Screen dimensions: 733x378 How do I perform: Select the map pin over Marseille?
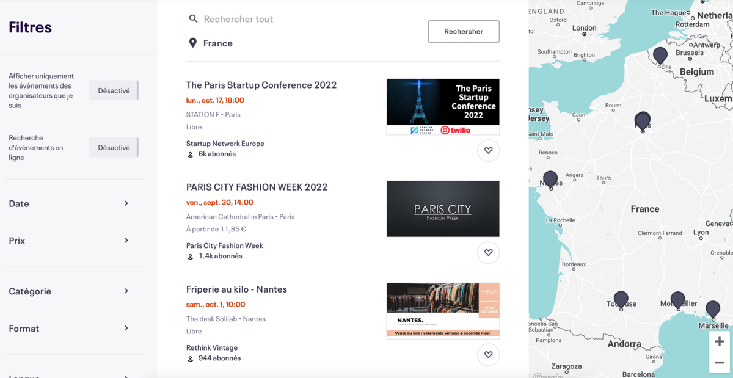(713, 309)
